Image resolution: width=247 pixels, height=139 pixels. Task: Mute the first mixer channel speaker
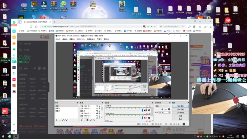[x=145, y=110]
